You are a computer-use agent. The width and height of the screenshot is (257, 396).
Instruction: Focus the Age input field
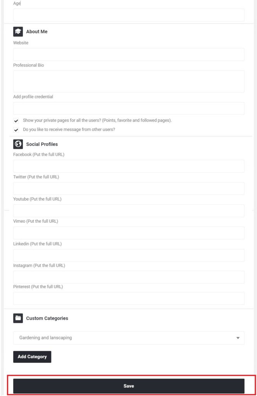pyautogui.click(x=129, y=15)
